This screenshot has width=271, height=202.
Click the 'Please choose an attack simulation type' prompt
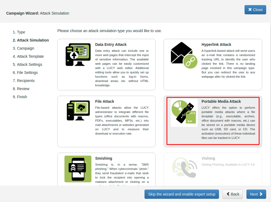tap(109, 31)
